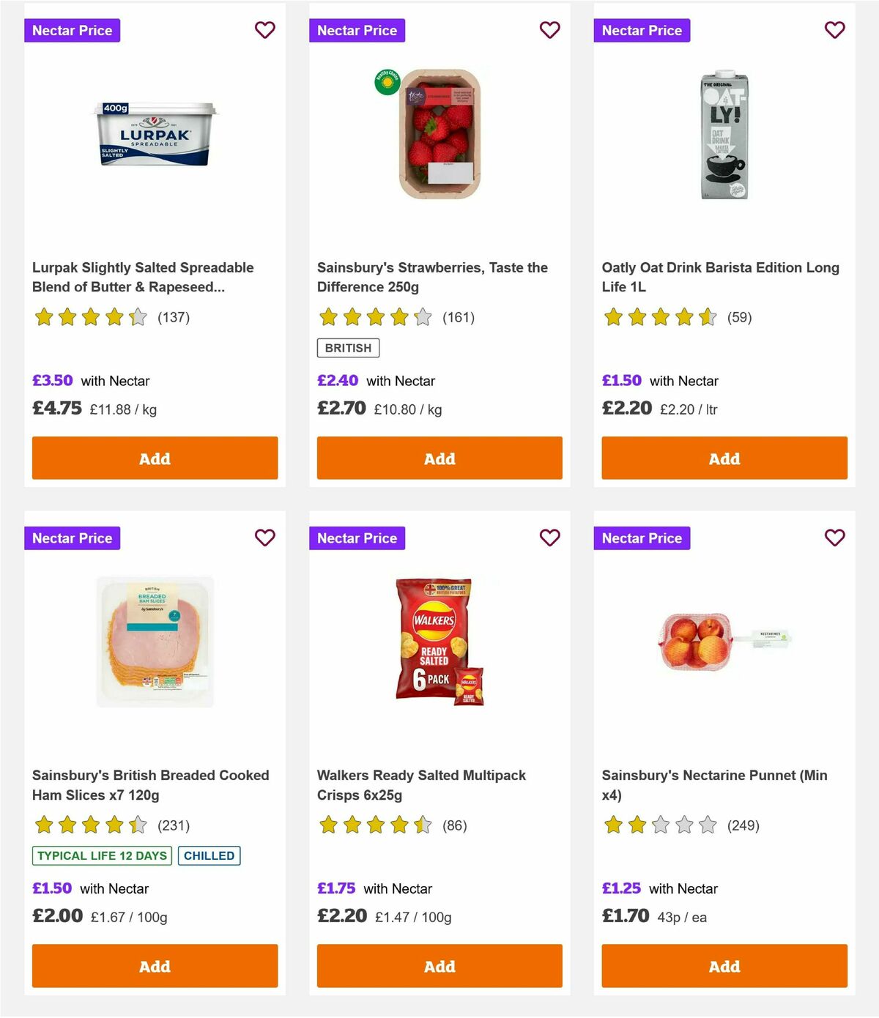Add Walkers Ready Salted crisps to trolley
Screen dimensions: 879x1018
[x=439, y=966]
